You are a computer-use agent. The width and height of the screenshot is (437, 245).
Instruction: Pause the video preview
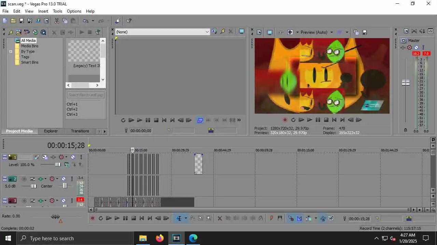(318, 120)
